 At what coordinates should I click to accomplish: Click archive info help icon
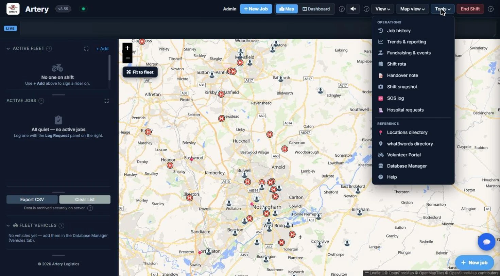coord(90,208)
